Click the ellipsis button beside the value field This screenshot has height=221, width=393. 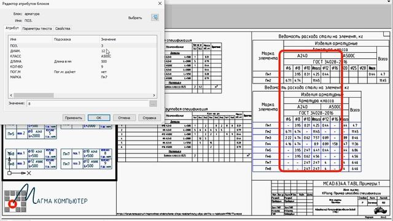tap(153, 104)
